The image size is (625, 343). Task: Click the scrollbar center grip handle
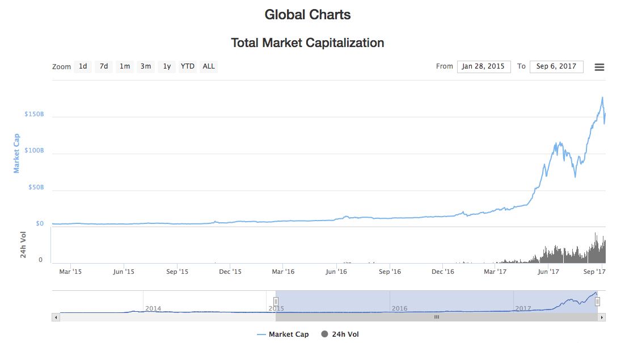click(x=437, y=317)
